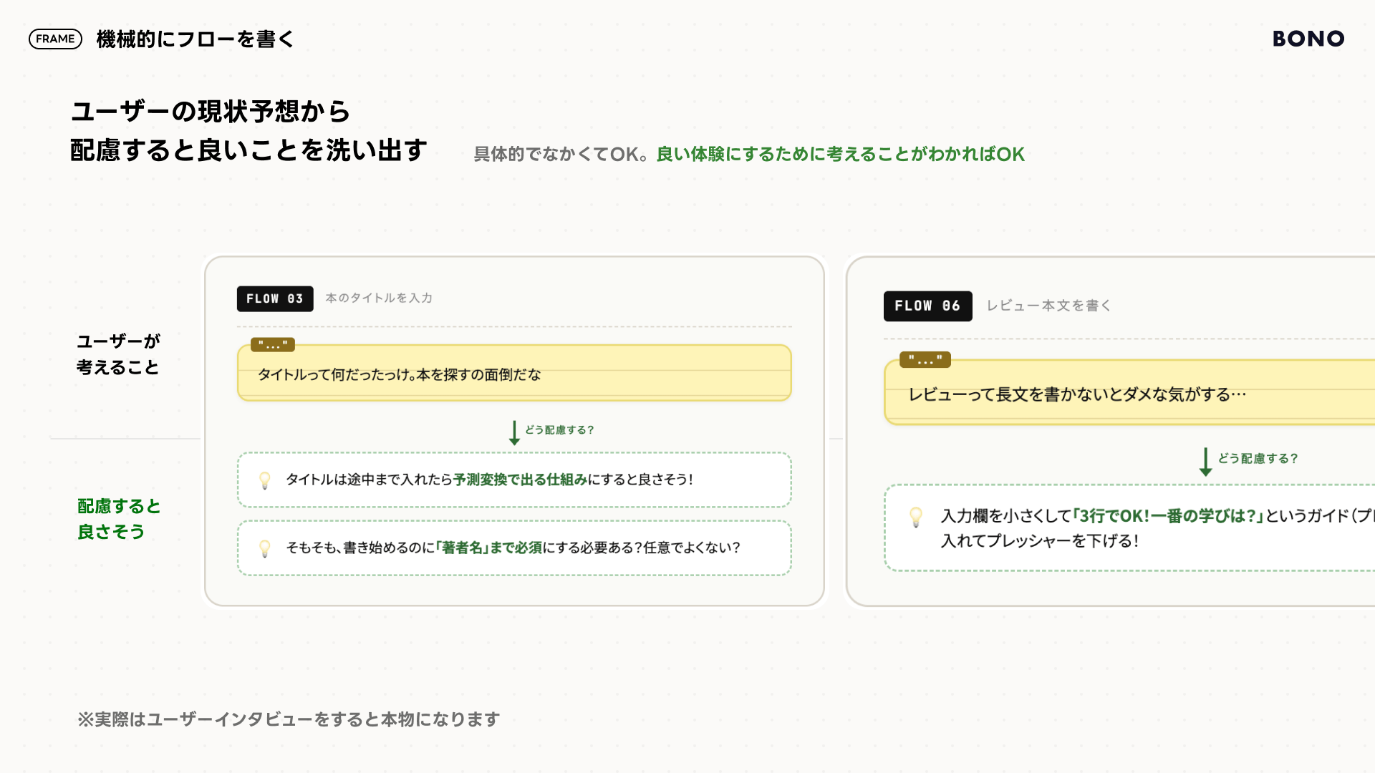This screenshot has height=773, width=1375.
Task: Click どう配慮する？ label in FLOW 06 card
Action: point(1258,459)
